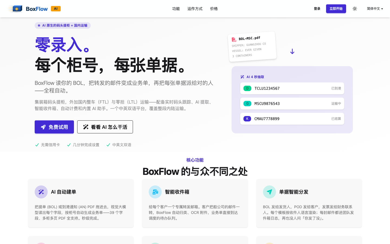The height and width of the screenshot is (244, 390).
Task: Click the AI 自动建单 wand icon
Action: pos(41,192)
